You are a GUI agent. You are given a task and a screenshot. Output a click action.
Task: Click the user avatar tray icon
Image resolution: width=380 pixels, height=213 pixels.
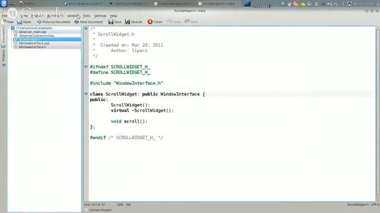point(349,4)
